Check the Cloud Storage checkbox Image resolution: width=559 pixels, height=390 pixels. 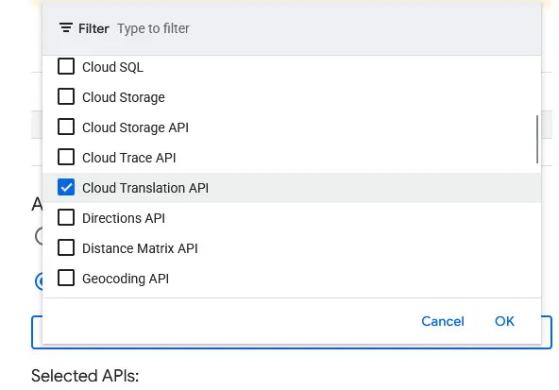pyautogui.click(x=66, y=96)
